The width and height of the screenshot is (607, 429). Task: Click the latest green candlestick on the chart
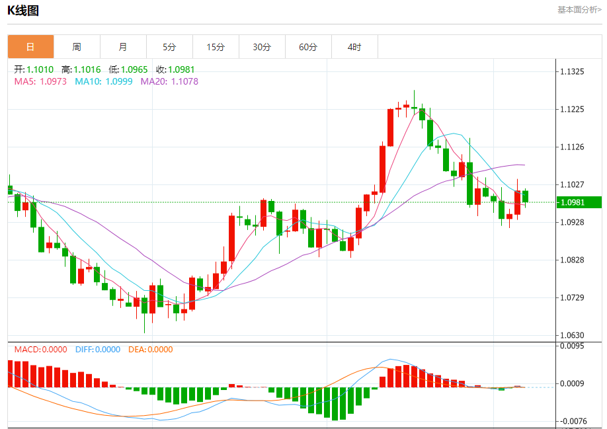point(525,196)
